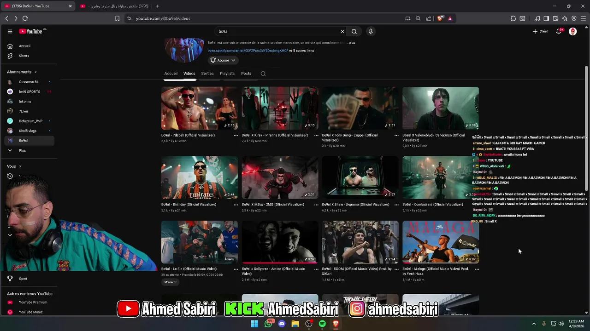The width and height of the screenshot is (590, 331).
Task: Share the page via address bar share icon
Action: coord(429,18)
